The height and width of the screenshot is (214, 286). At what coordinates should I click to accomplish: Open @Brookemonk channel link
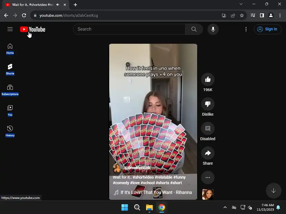[137, 168]
